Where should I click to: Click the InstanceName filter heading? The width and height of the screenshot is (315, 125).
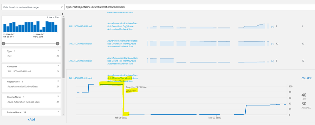click(x=14, y=112)
